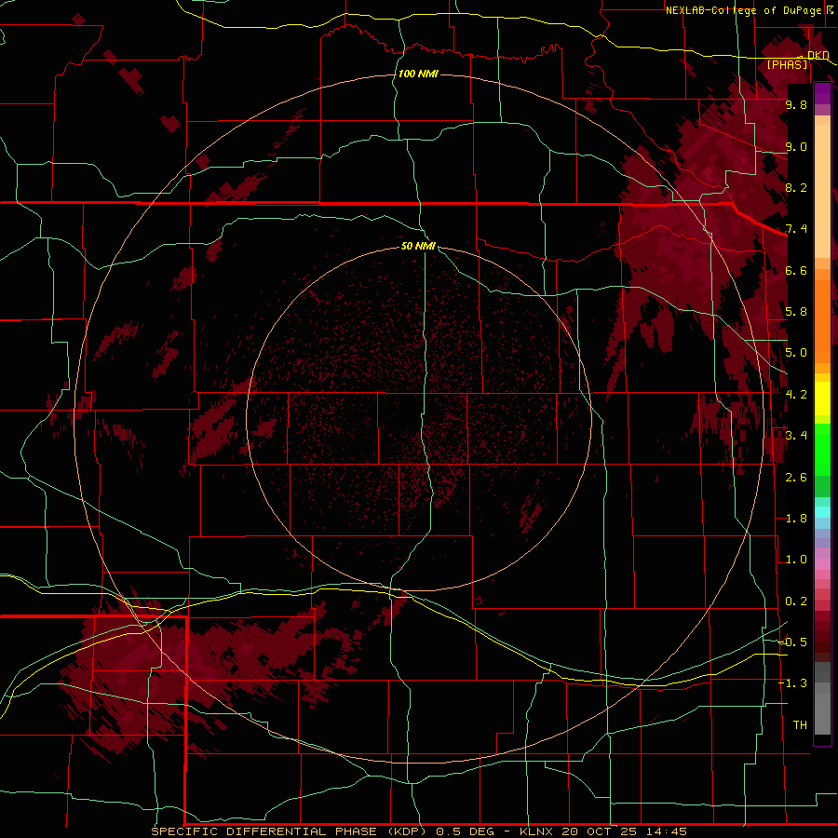The image size is (838, 838).
Task: Pick the purple band atop the color bar
Action: 822,92
